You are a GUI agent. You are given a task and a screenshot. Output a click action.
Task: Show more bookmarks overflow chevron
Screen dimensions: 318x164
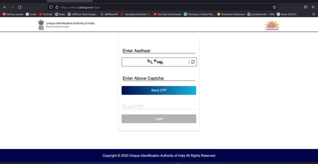pos(314,15)
